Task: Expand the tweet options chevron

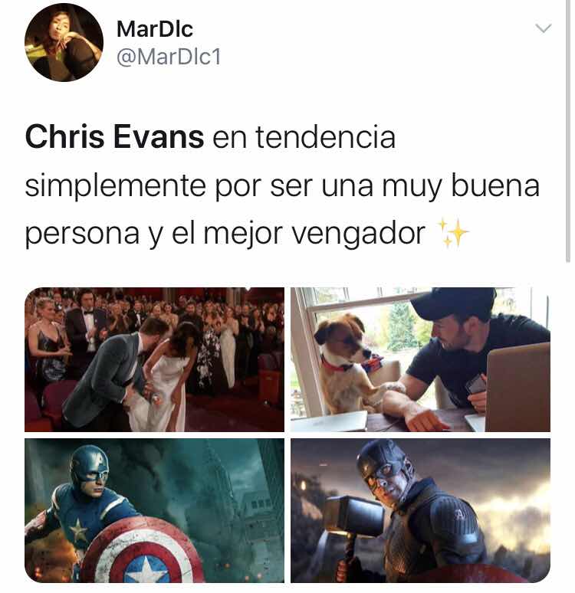Action: pos(544,28)
